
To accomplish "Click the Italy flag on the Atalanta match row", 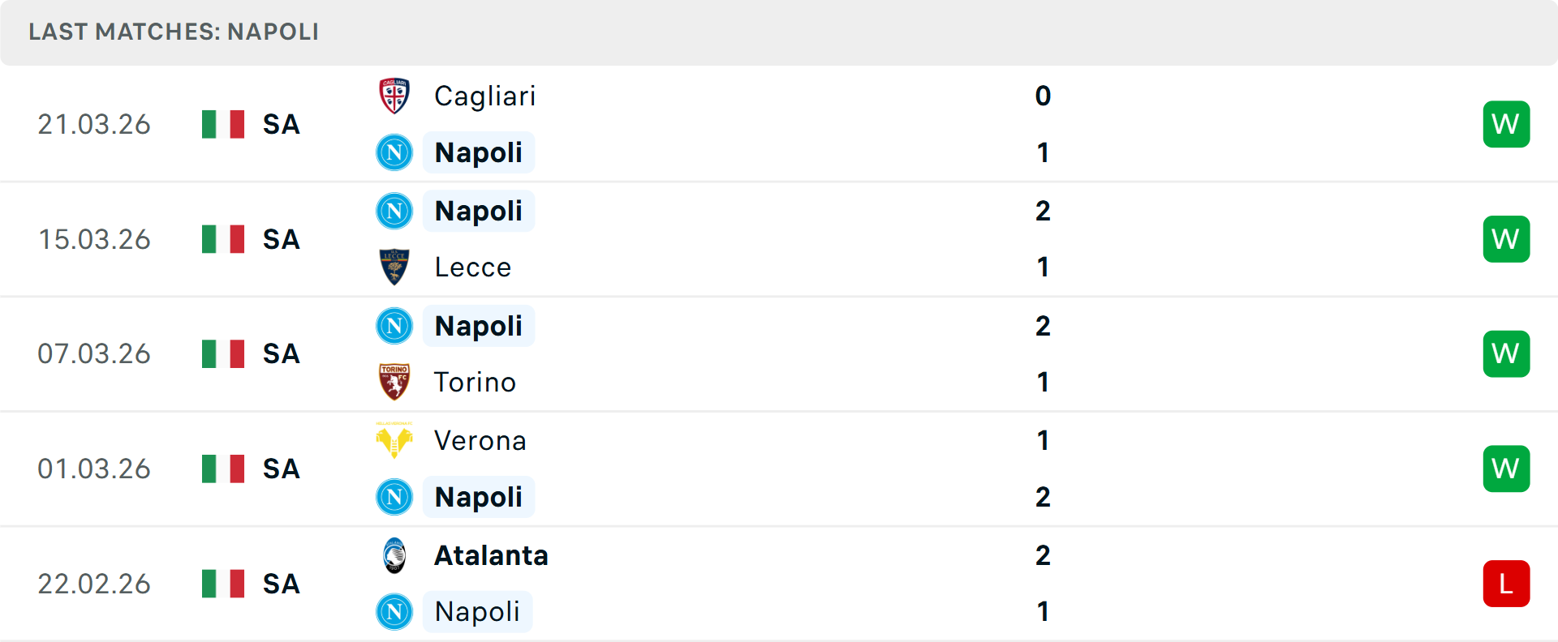I will (x=222, y=583).
